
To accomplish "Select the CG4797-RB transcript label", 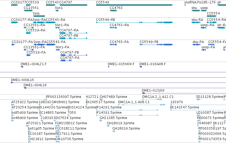I will pyautogui.click(x=69, y=36).
